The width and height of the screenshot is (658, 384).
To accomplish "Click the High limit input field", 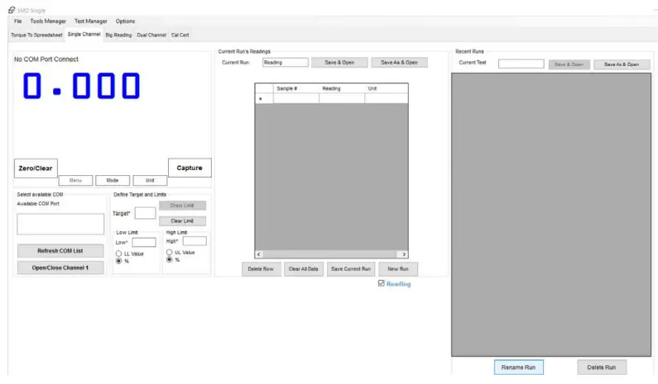I will tap(195, 241).
